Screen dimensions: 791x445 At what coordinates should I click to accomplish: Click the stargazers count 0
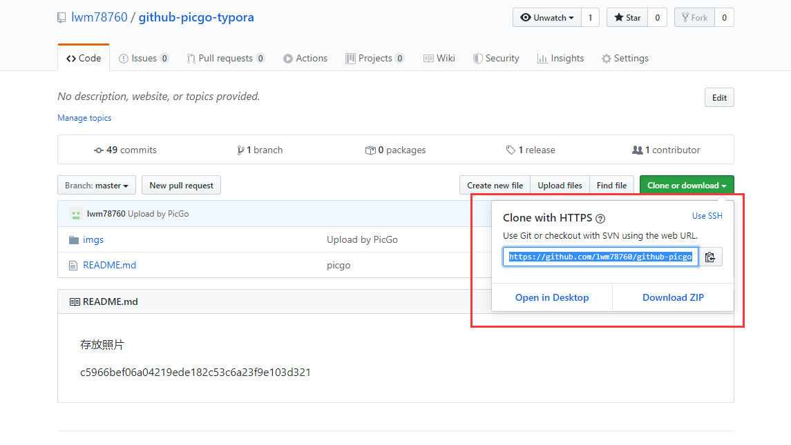click(x=657, y=18)
